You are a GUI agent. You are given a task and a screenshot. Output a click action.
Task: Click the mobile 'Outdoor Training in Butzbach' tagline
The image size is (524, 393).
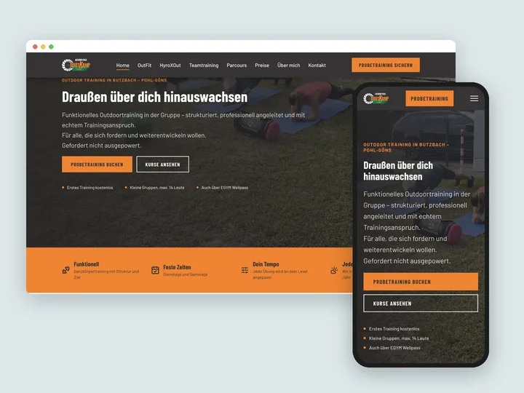click(x=406, y=147)
